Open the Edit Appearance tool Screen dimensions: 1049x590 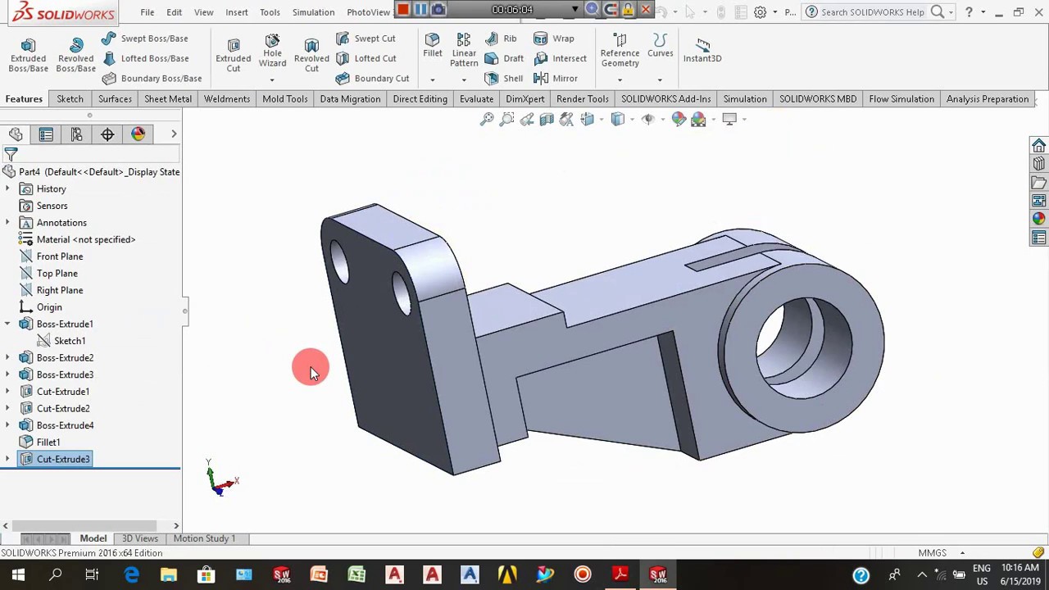[x=679, y=120]
